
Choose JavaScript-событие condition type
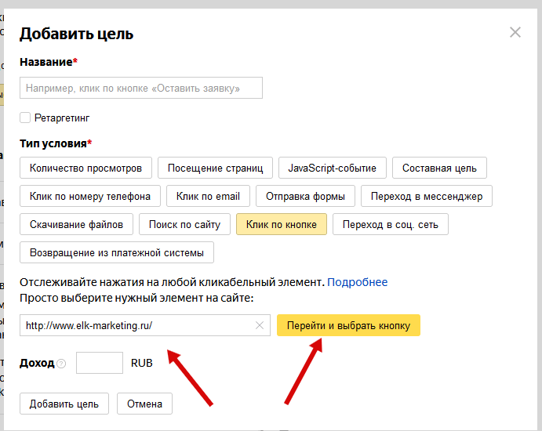[x=332, y=168]
